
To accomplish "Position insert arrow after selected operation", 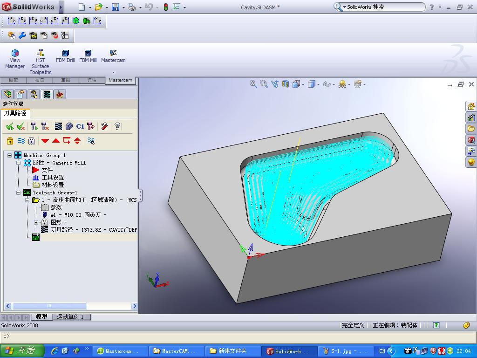I will coord(67,141).
